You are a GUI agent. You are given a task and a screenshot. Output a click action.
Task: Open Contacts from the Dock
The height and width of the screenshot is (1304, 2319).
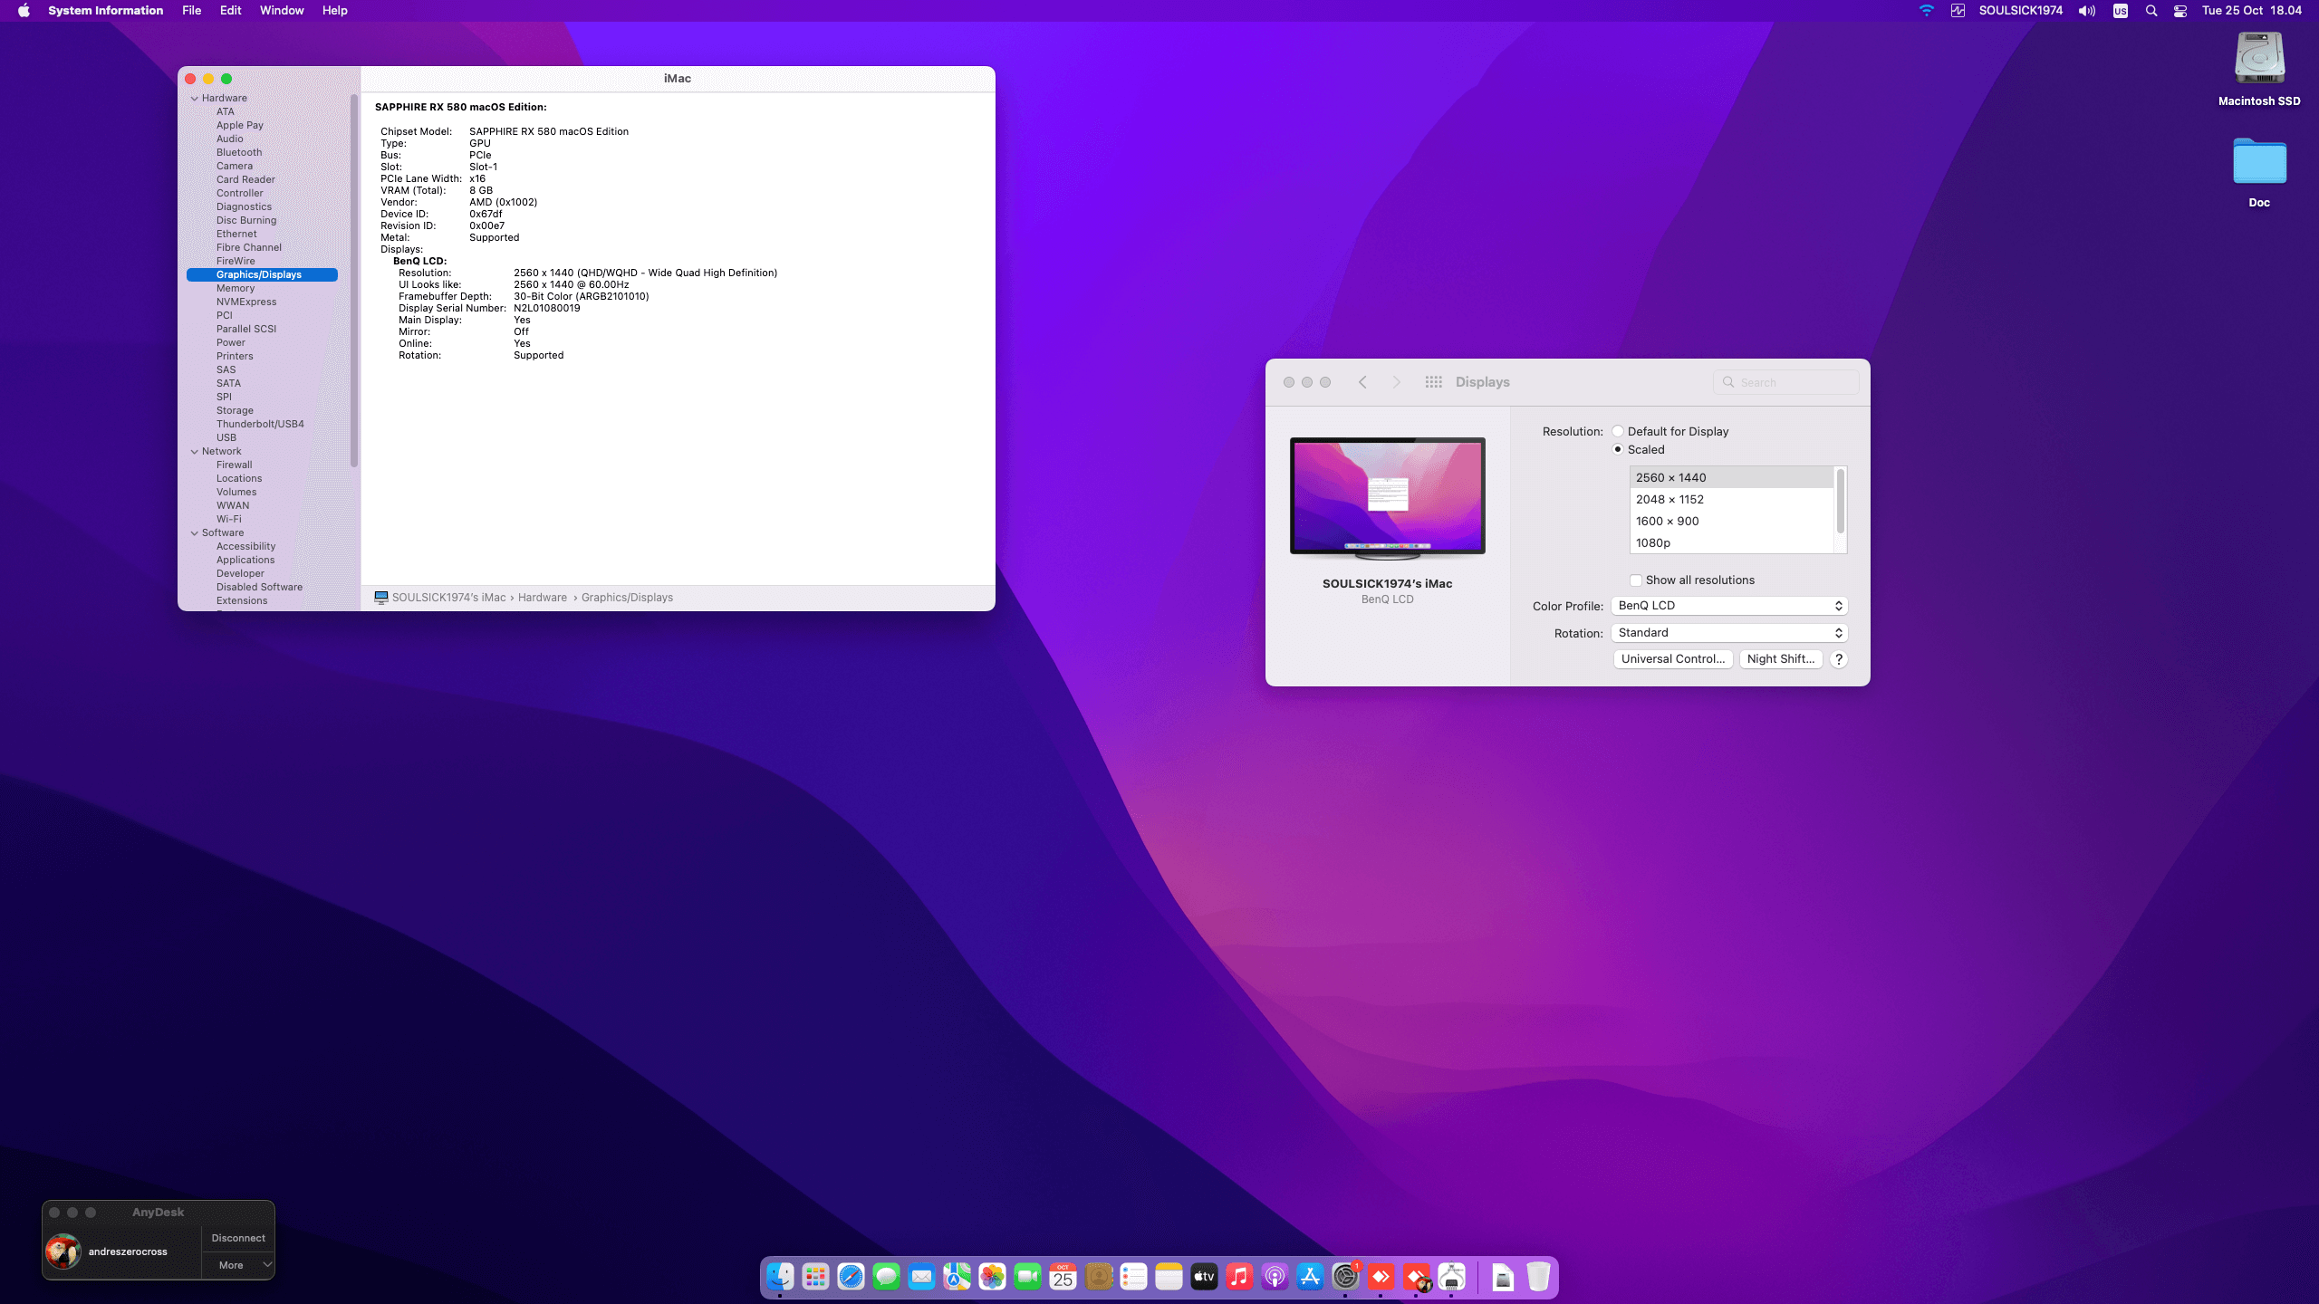click(1098, 1277)
